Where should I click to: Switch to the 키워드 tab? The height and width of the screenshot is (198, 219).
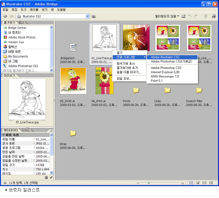point(26,130)
